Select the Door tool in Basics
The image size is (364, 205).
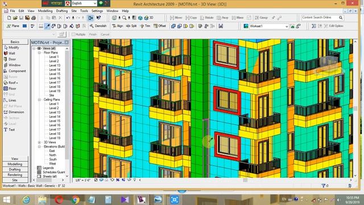coord(10,59)
